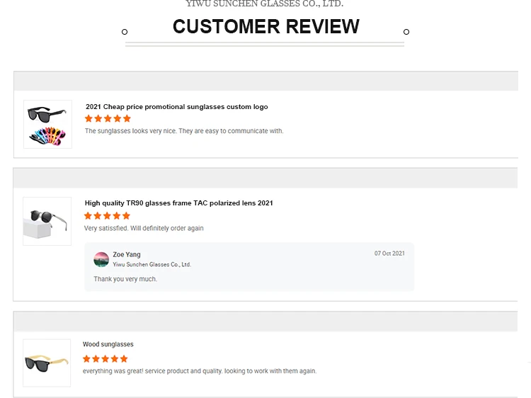This screenshot has height=398, width=531.
Task: Click the Zoe Yang reviewer name
Action: point(127,254)
